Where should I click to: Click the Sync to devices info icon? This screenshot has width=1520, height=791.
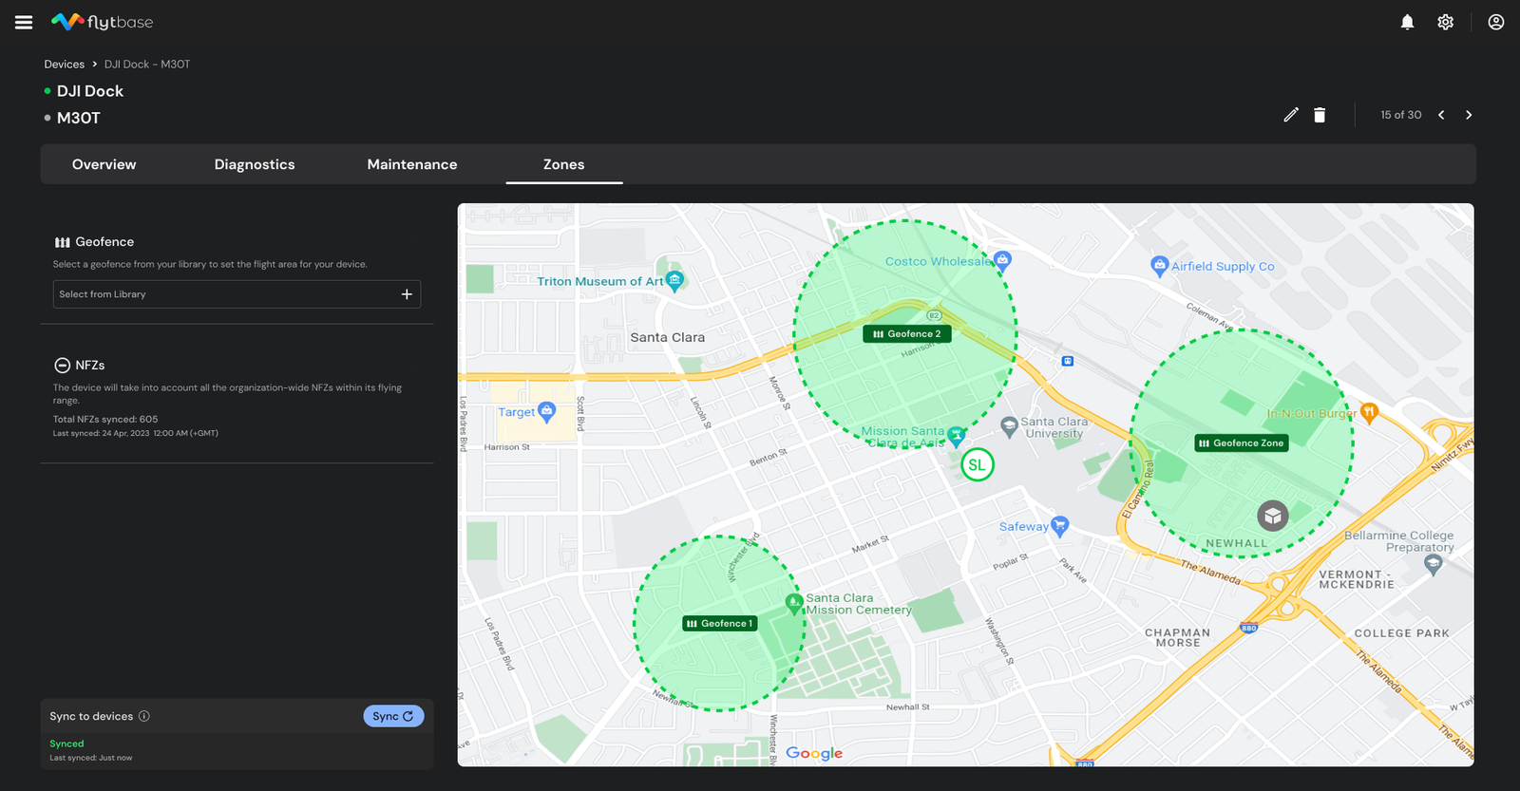point(144,716)
